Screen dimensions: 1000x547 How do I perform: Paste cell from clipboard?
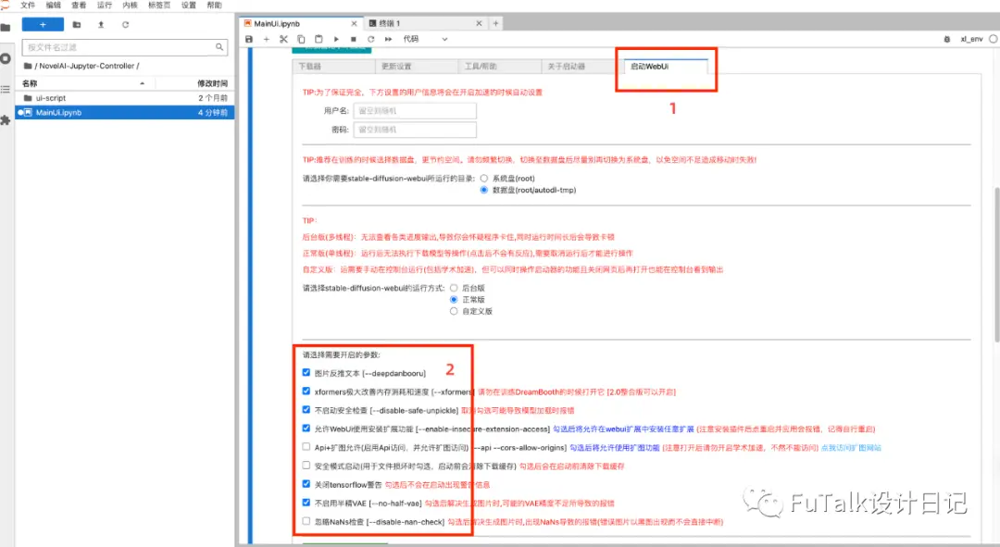pos(319,40)
